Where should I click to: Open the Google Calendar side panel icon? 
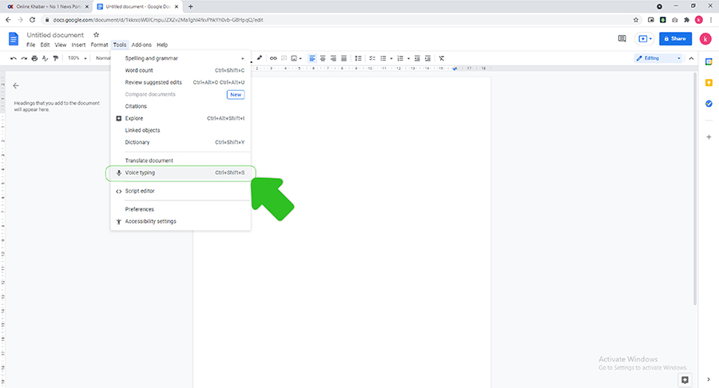709,61
